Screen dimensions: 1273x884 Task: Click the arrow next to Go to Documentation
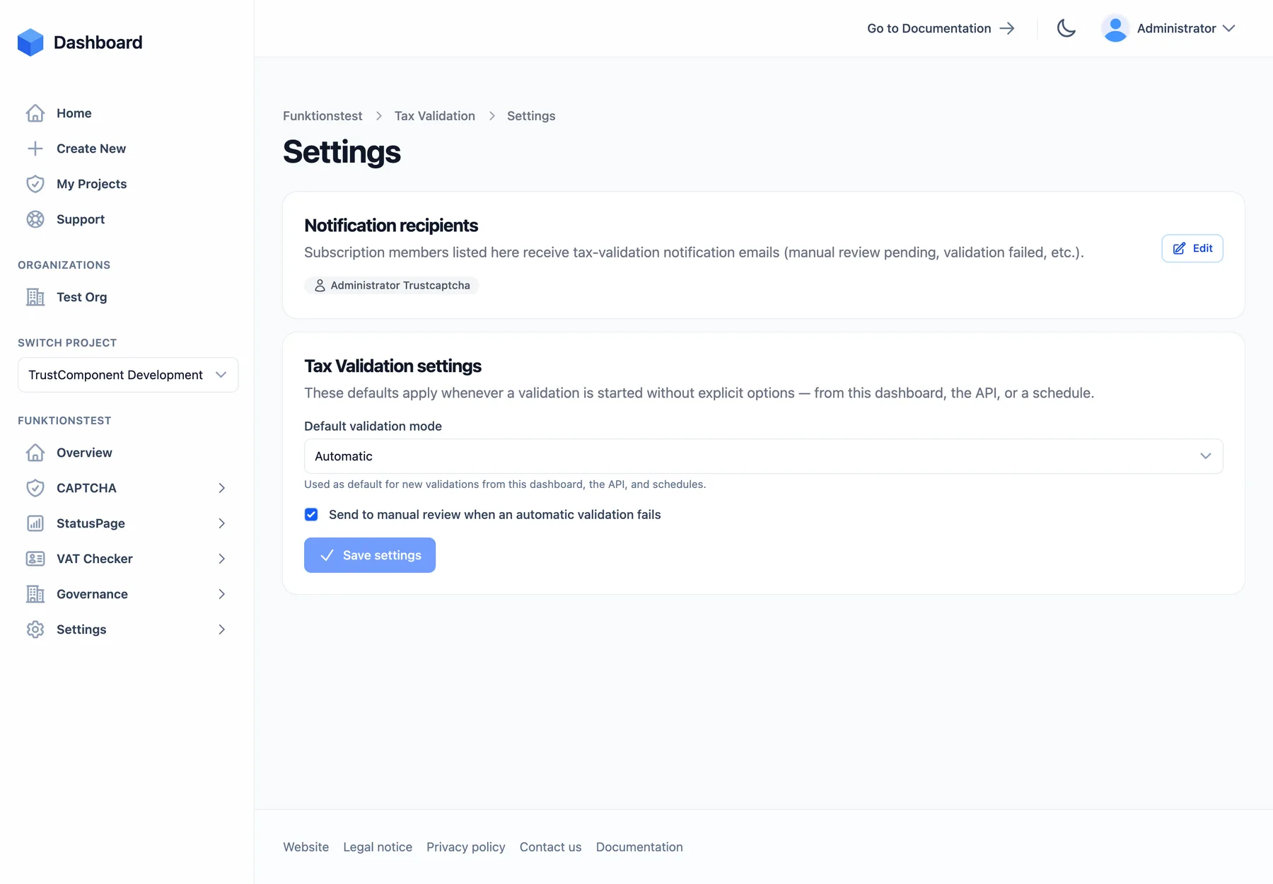pos(1007,28)
